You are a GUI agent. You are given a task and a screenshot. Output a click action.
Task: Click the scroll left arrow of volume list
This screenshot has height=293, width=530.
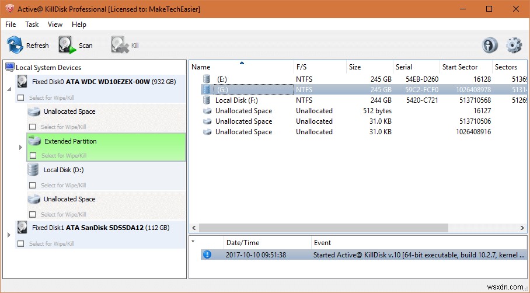[x=194, y=228]
